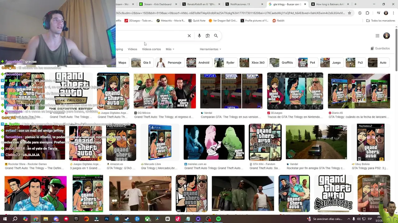Open Reddit bookmark
This screenshot has height=223, width=398.
tap(279, 21)
